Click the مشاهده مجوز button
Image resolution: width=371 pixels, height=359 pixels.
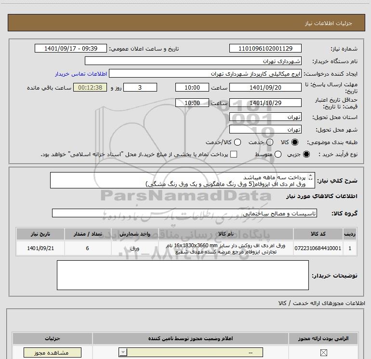pos(53,353)
